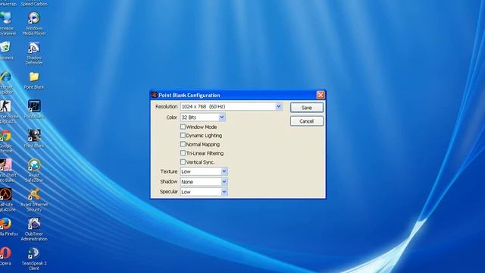
Task: Open TeamSpeak 3 Client desktop shortcut
Action: click(x=34, y=259)
